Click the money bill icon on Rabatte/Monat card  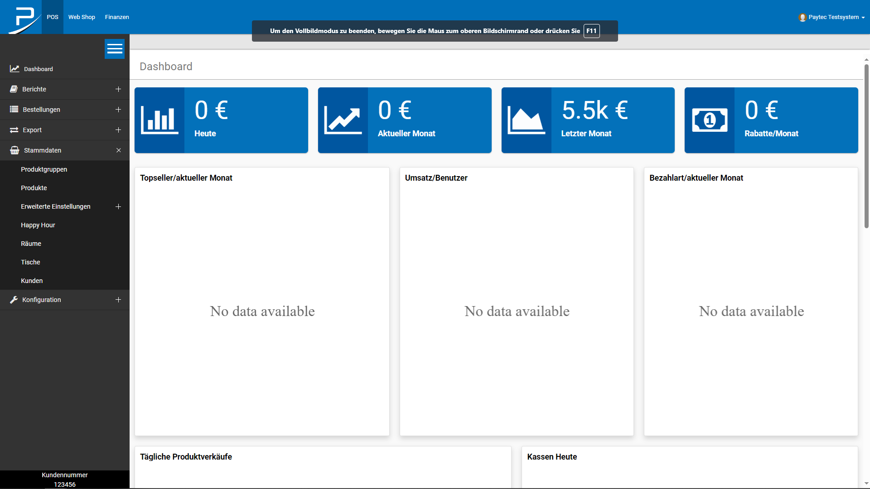[710, 120]
